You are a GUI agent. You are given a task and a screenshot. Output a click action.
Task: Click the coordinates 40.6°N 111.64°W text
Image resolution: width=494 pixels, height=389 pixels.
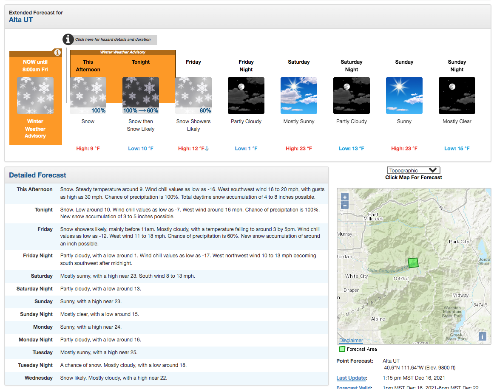[x=403, y=368]
